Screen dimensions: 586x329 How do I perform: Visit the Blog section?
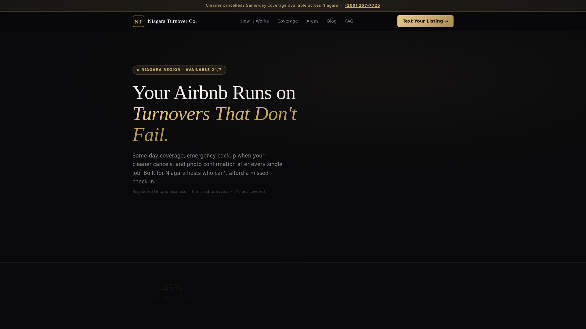point(331,21)
